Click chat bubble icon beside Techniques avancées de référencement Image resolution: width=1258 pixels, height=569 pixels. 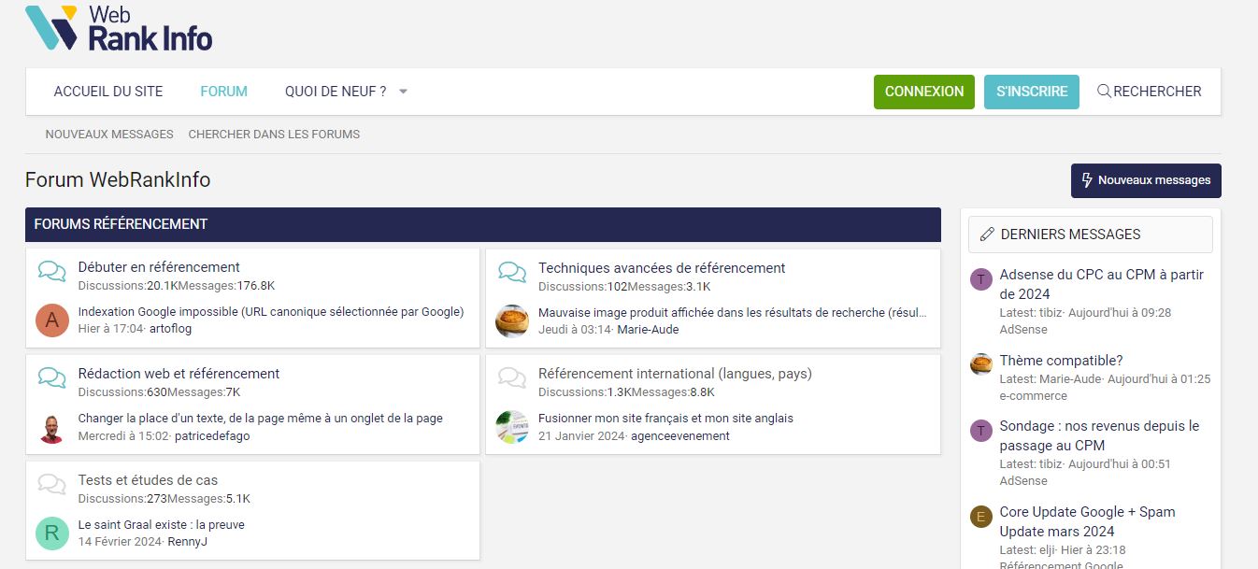[x=512, y=272]
